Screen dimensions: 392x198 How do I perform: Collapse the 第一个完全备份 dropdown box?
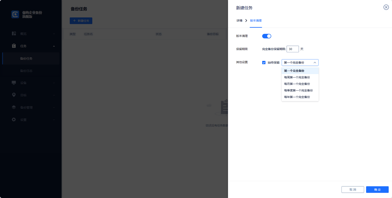[300, 63]
